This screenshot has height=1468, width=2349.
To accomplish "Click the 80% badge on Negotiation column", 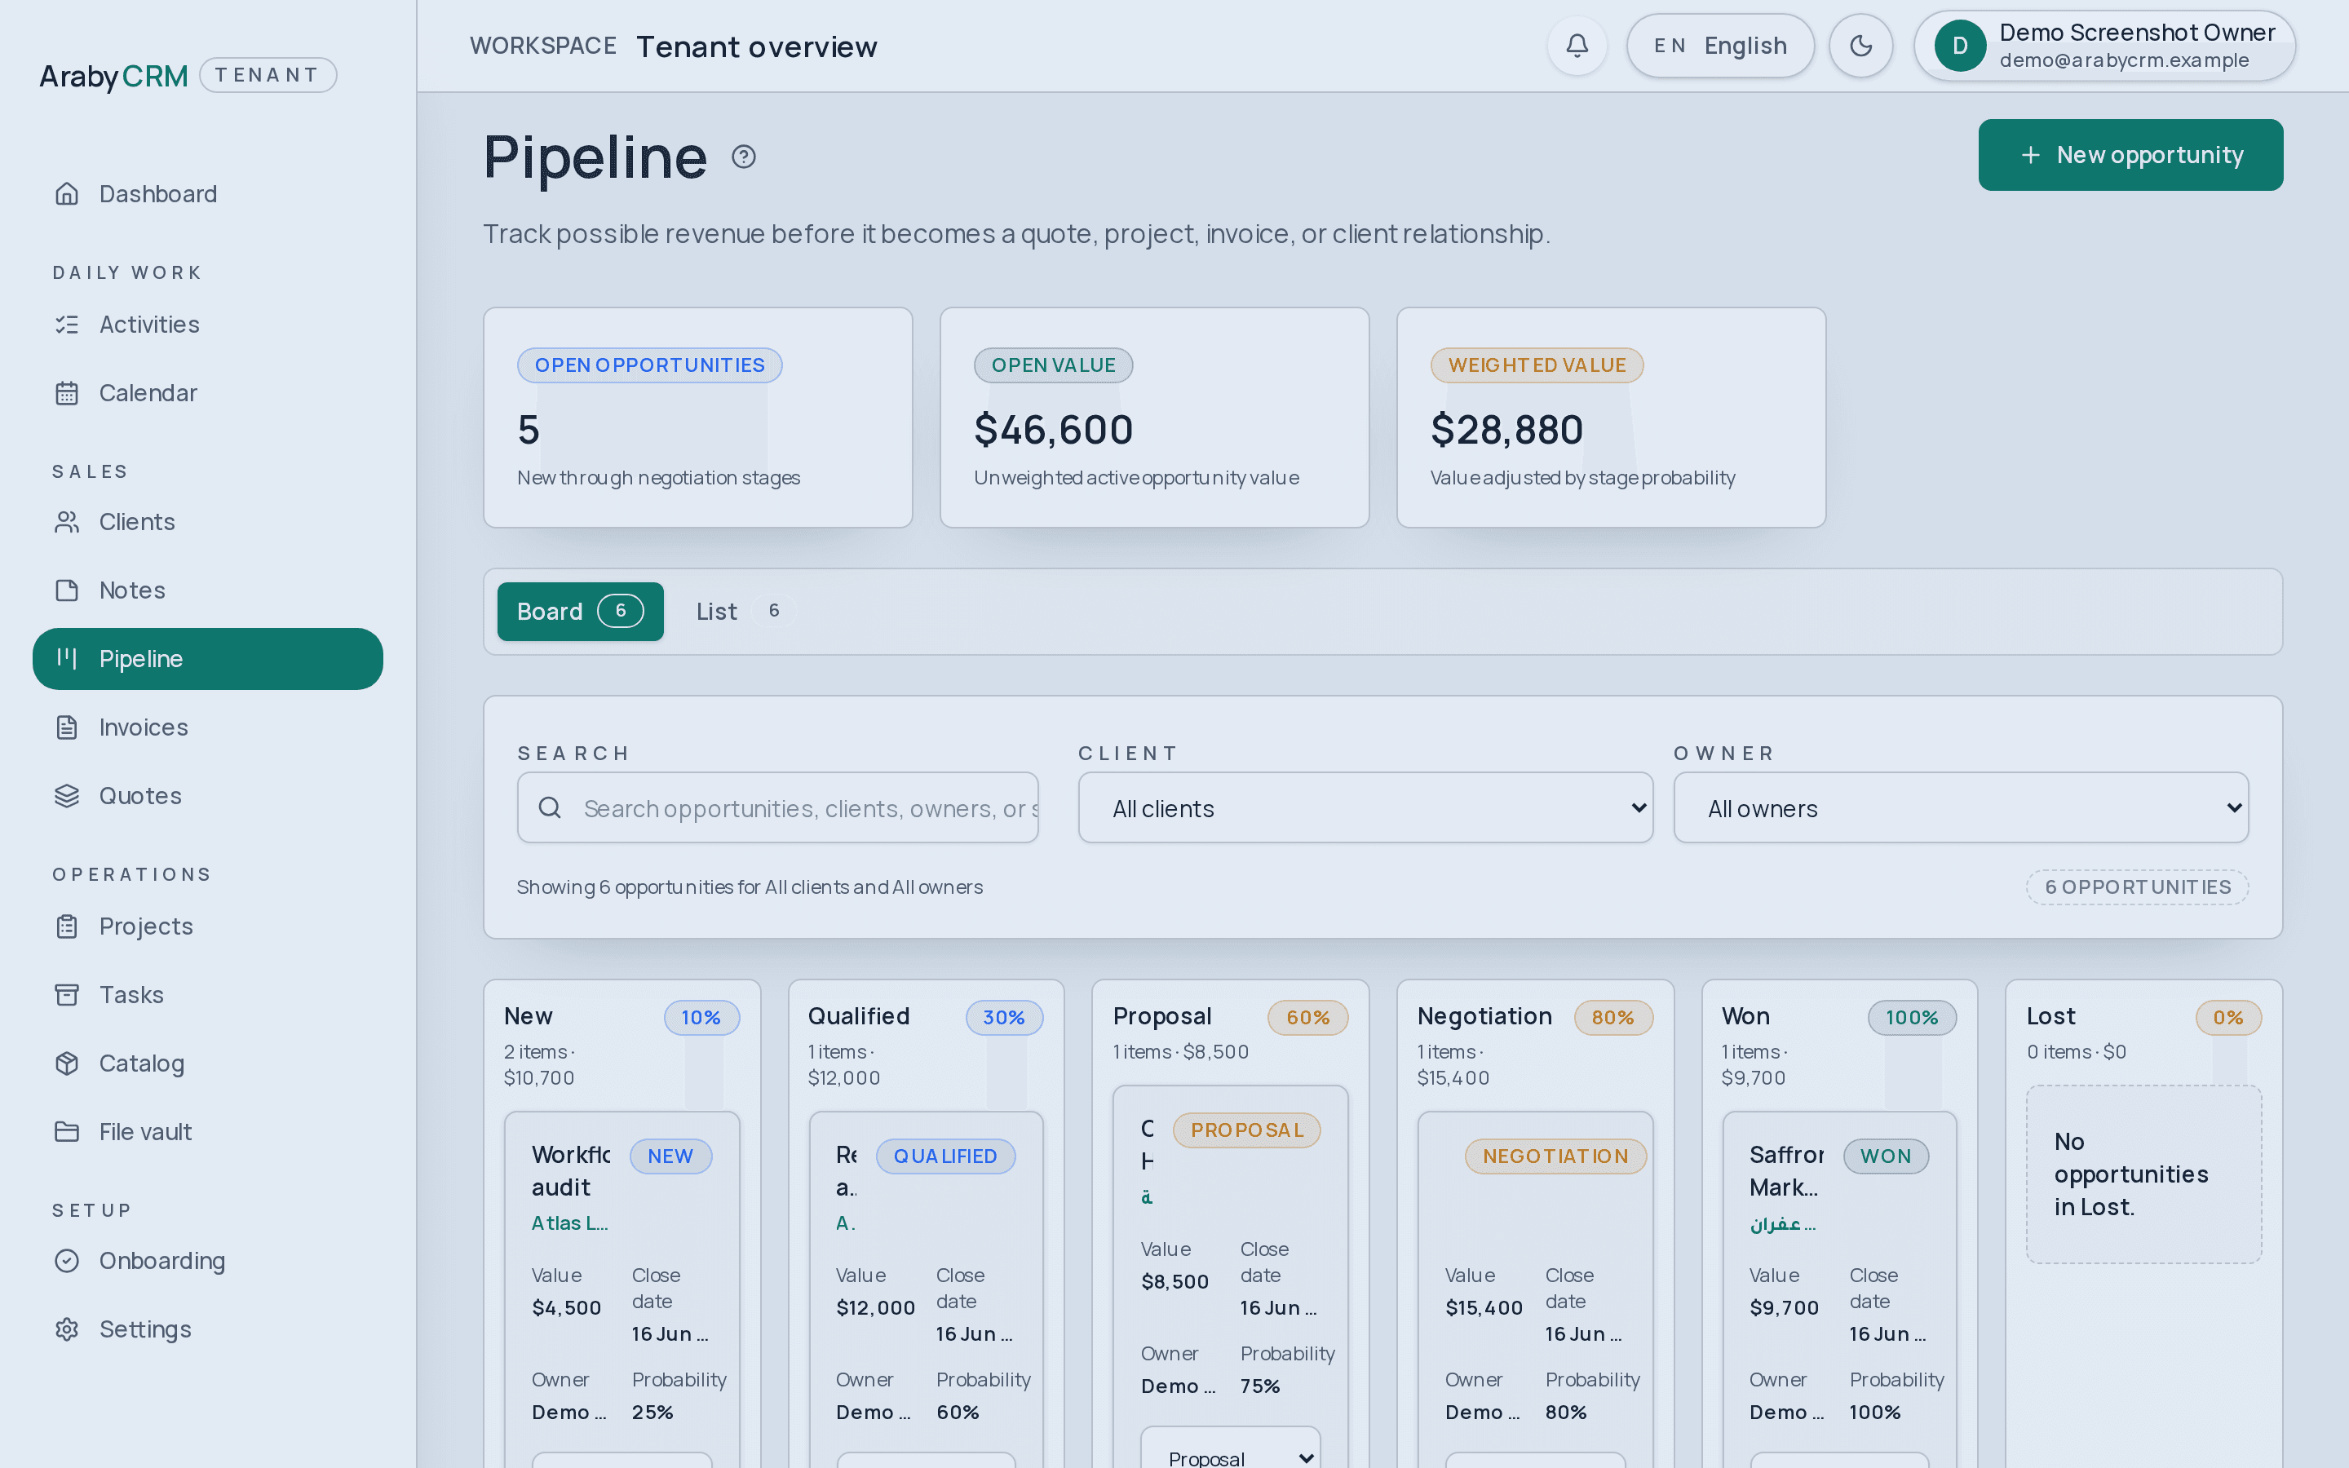I will (x=1612, y=1018).
